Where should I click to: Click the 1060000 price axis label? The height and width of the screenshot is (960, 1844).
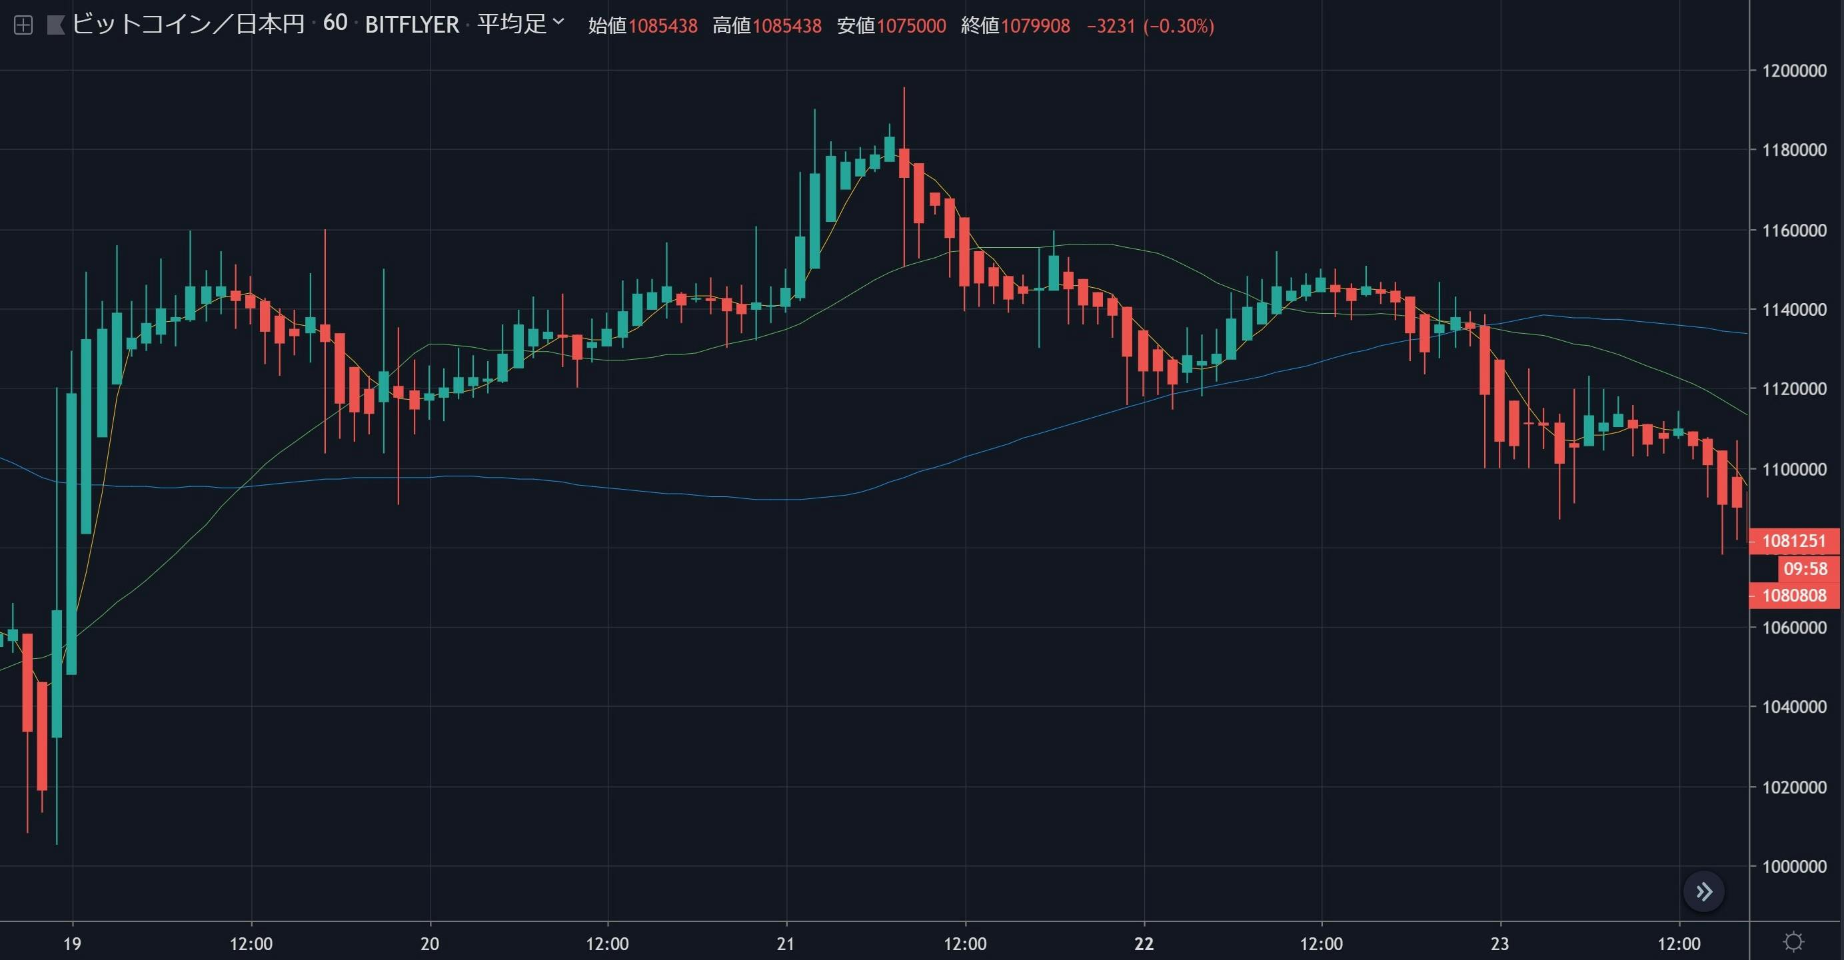[x=1794, y=628]
